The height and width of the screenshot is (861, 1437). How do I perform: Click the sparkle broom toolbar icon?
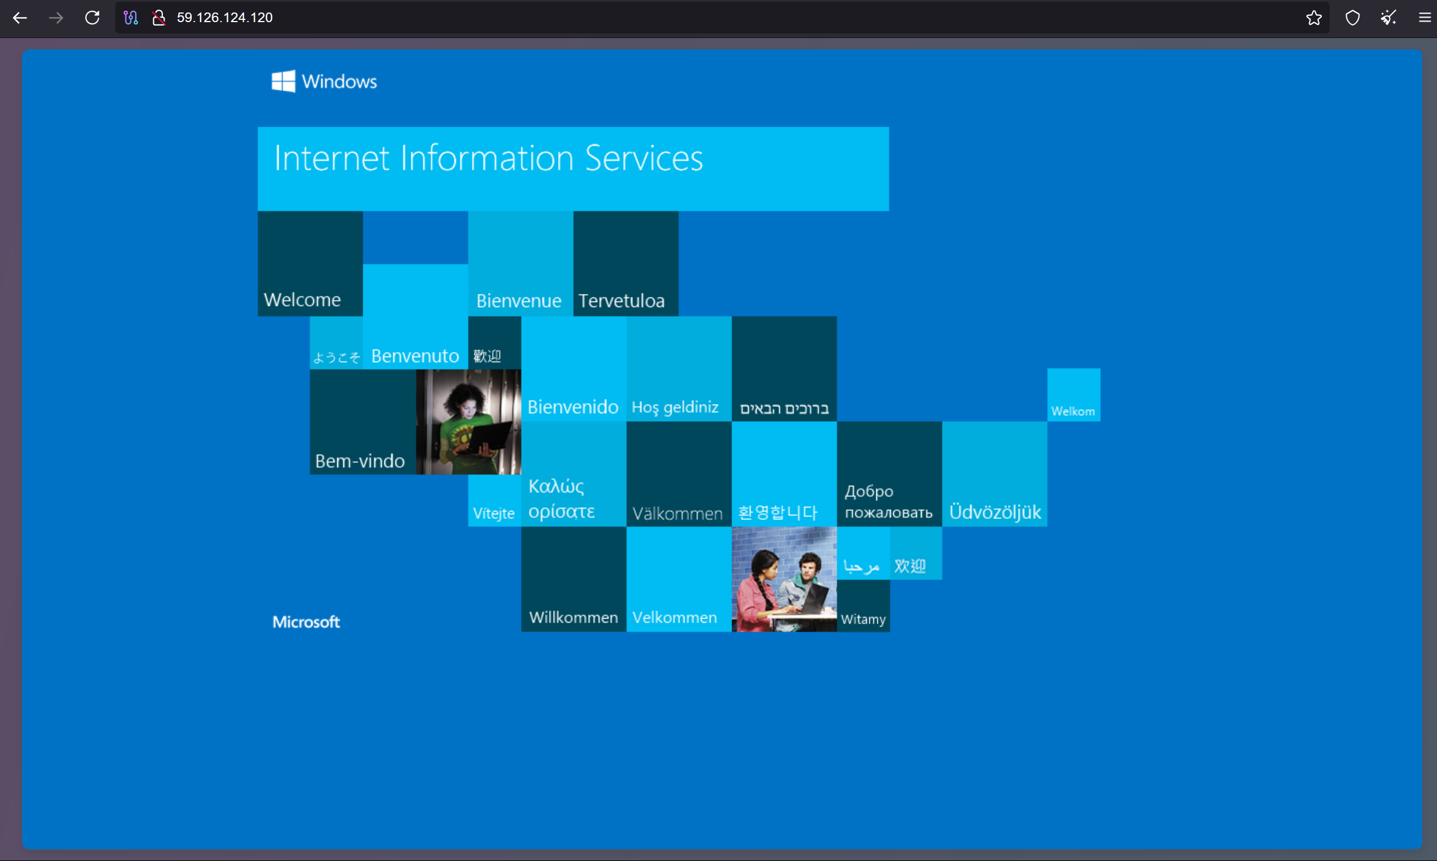coord(1388,18)
